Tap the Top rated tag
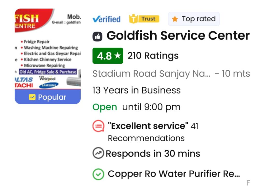Viewport: 265px width, 191px height. (x=194, y=19)
